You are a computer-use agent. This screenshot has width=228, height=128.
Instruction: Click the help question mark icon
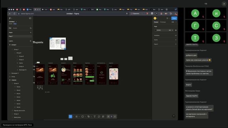pyautogui.click(x=173, y=116)
